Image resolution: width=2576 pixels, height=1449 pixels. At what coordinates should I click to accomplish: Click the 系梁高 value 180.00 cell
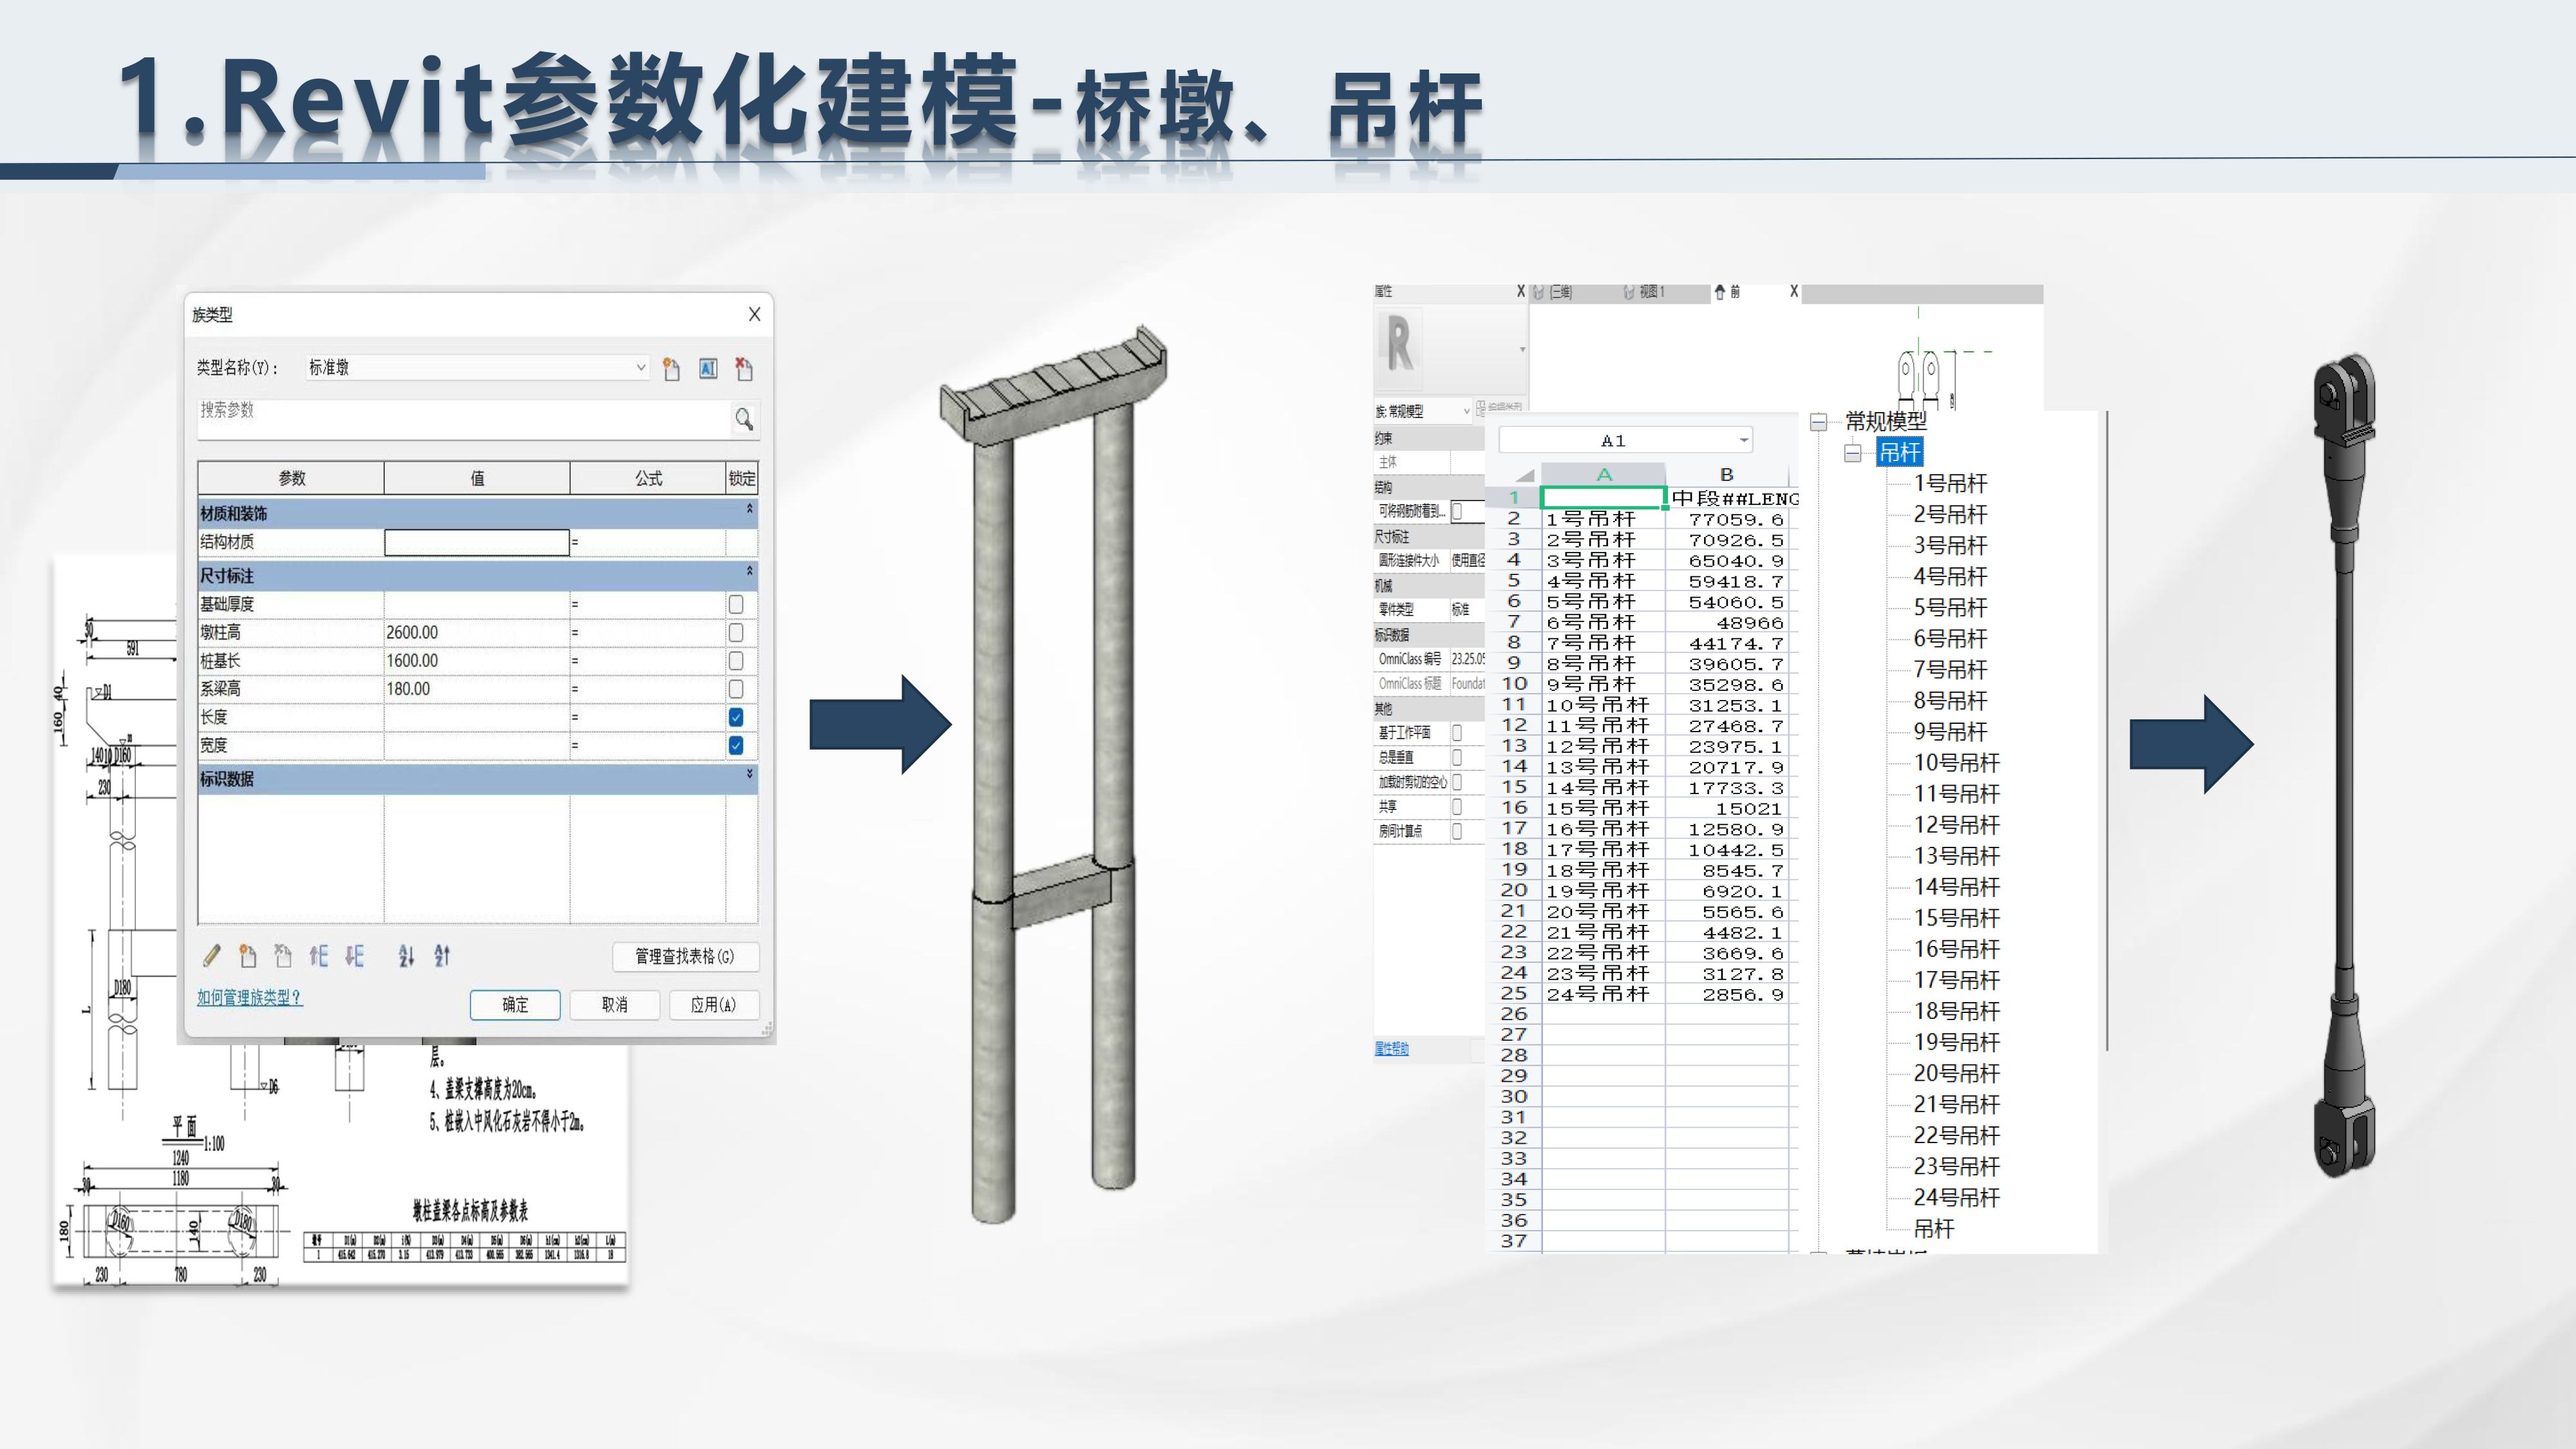pos(477,689)
